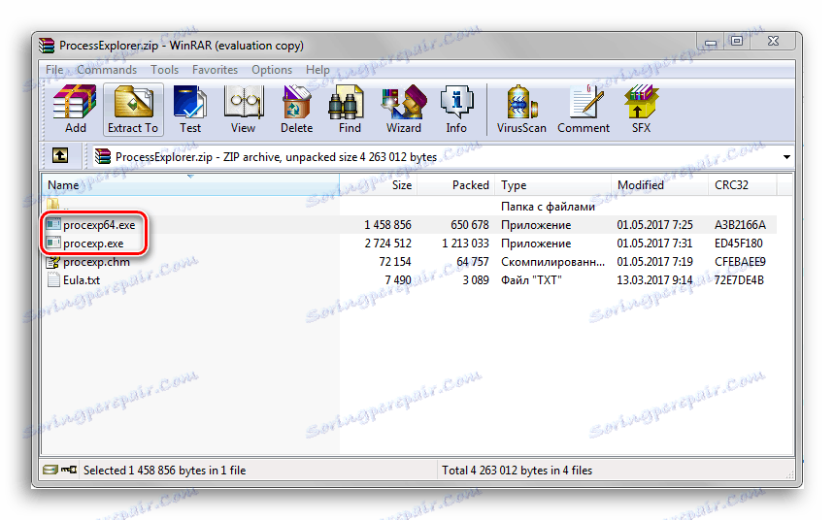
Task: Launch the Wizard tool
Action: click(404, 109)
